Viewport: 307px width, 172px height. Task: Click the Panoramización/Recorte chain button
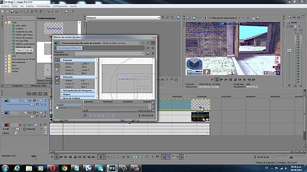[x=69, y=48]
